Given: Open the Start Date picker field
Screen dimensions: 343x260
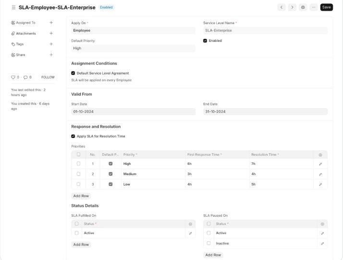Looking at the screenshot, I should (x=133, y=111).
